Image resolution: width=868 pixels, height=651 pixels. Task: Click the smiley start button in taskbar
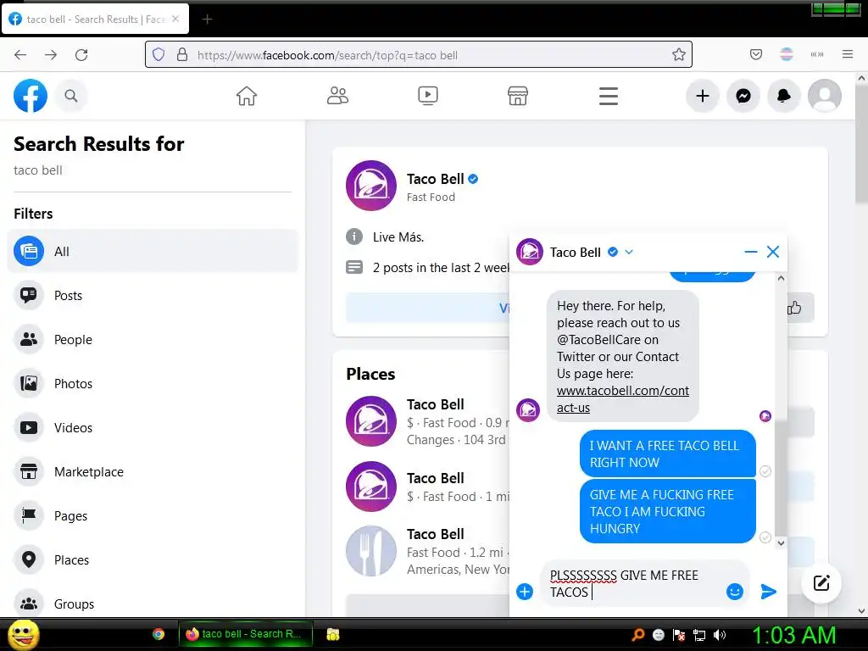(x=23, y=634)
